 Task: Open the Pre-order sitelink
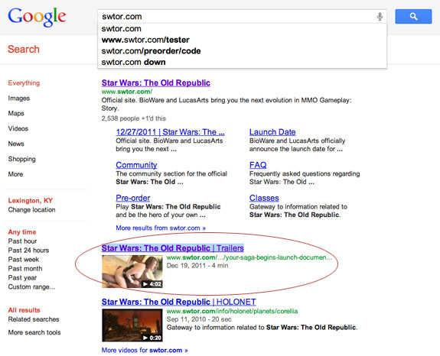click(x=133, y=198)
